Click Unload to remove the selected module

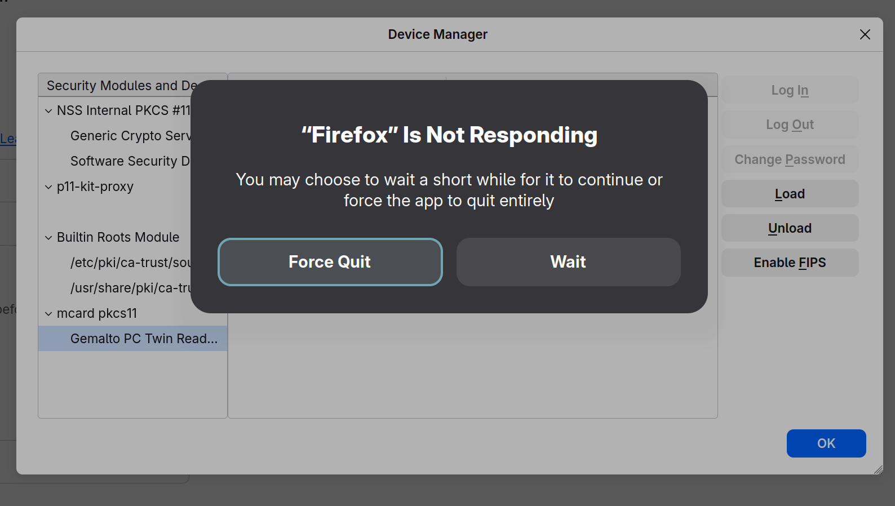click(789, 228)
